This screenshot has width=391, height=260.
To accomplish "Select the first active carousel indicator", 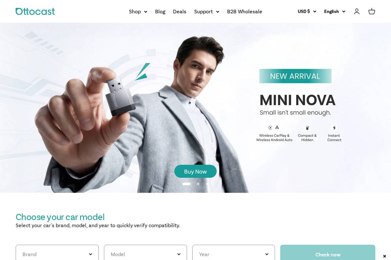I will pyautogui.click(x=186, y=184).
